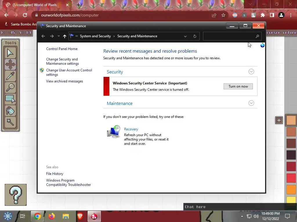Open the taskbar clock and date
297x222 pixels.
pyautogui.click(x=270, y=216)
